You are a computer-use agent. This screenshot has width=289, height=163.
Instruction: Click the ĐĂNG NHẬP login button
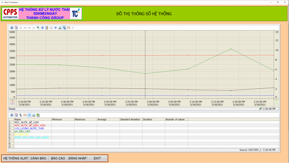point(78,158)
